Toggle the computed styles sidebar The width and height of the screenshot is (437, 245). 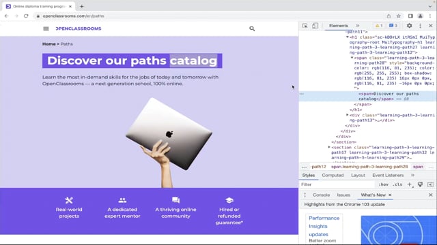430,184
